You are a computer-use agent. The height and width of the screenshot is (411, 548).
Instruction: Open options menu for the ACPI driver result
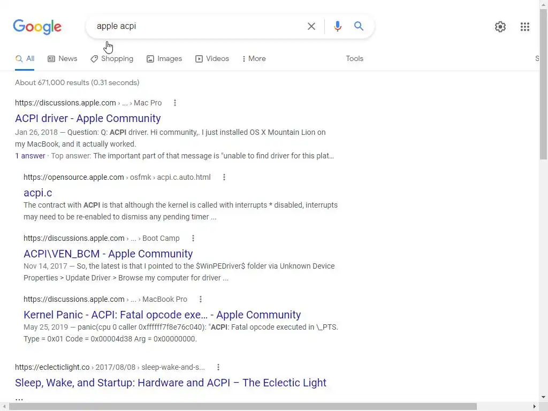click(175, 103)
